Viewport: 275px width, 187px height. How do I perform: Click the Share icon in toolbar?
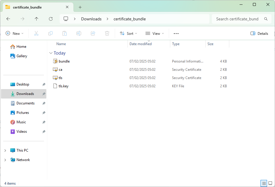(93, 34)
